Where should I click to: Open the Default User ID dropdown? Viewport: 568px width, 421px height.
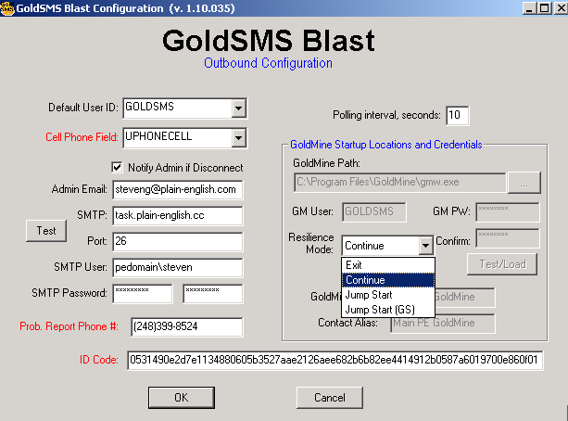[239, 108]
